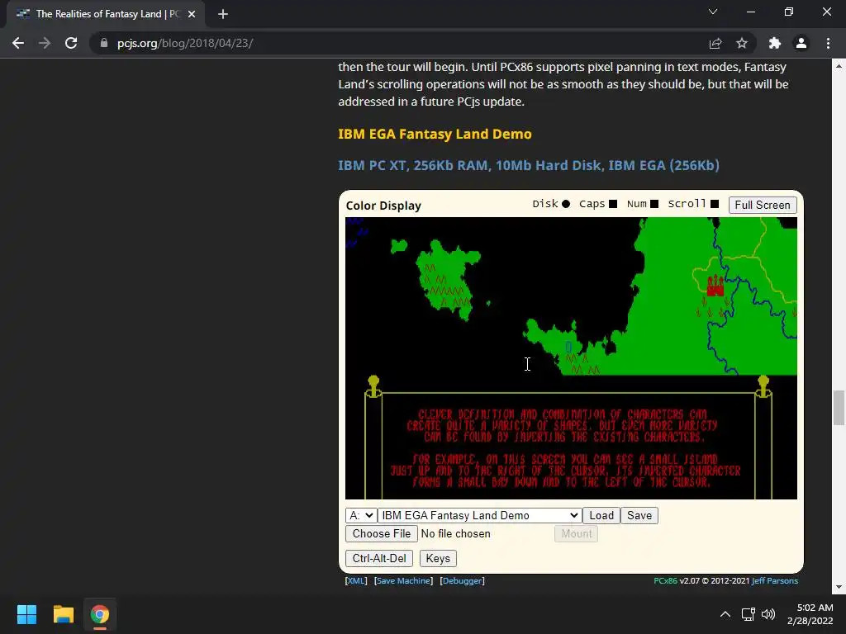Open File Explorer from the taskbar
This screenshot has width=846, height=634.
(63, 614)
